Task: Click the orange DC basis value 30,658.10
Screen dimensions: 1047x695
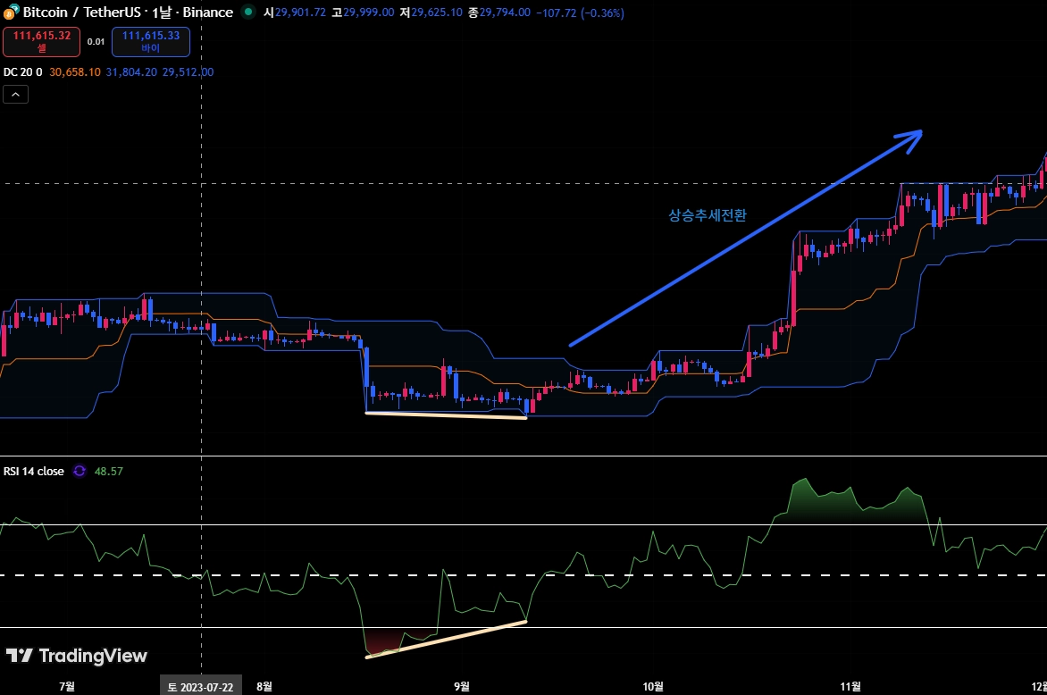Action: click(x=75, y=72)
